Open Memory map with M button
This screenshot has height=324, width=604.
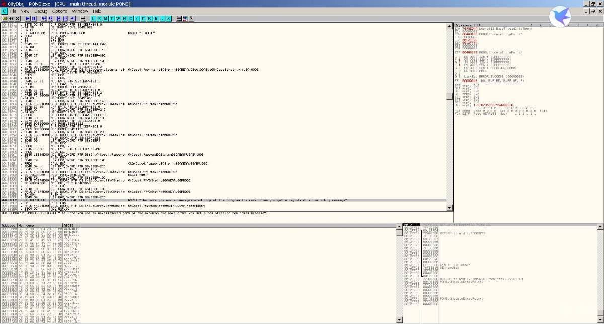107,18
